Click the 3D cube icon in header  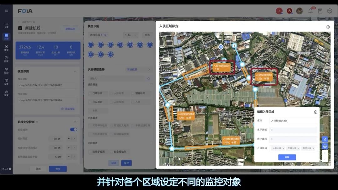(330, 11)
